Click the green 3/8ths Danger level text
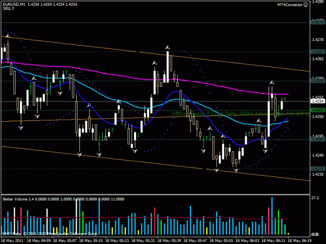 (240, 113)
